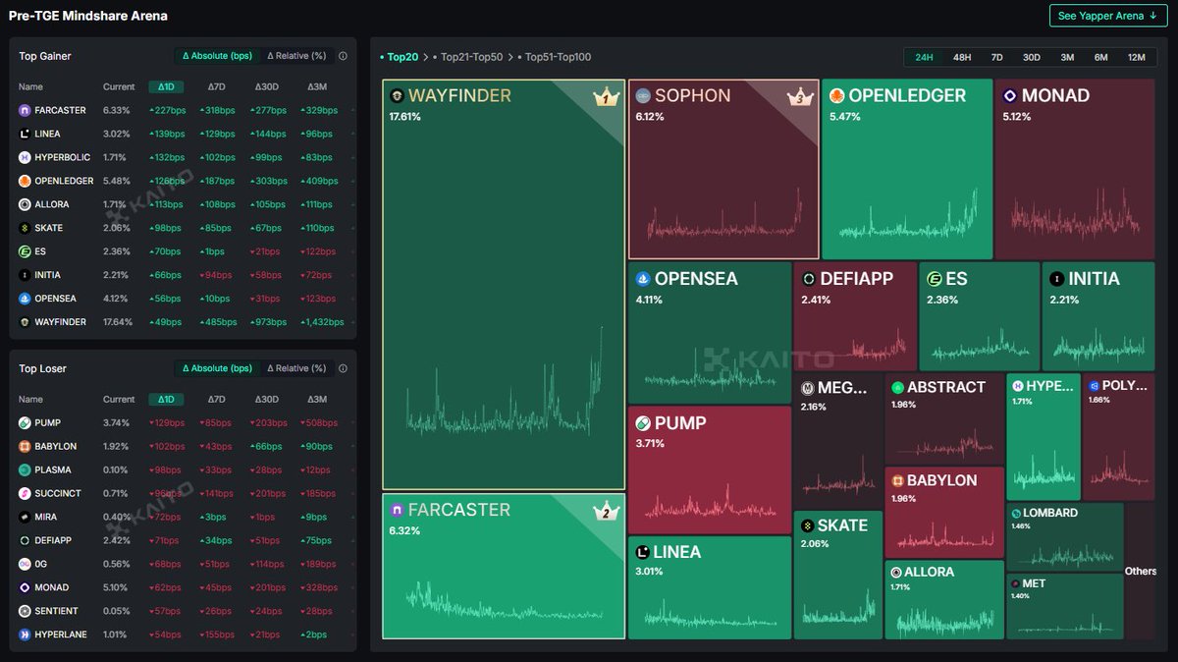Click the PUMP token icon in the treemap
1178x662 pixels.
click(642, 422)
